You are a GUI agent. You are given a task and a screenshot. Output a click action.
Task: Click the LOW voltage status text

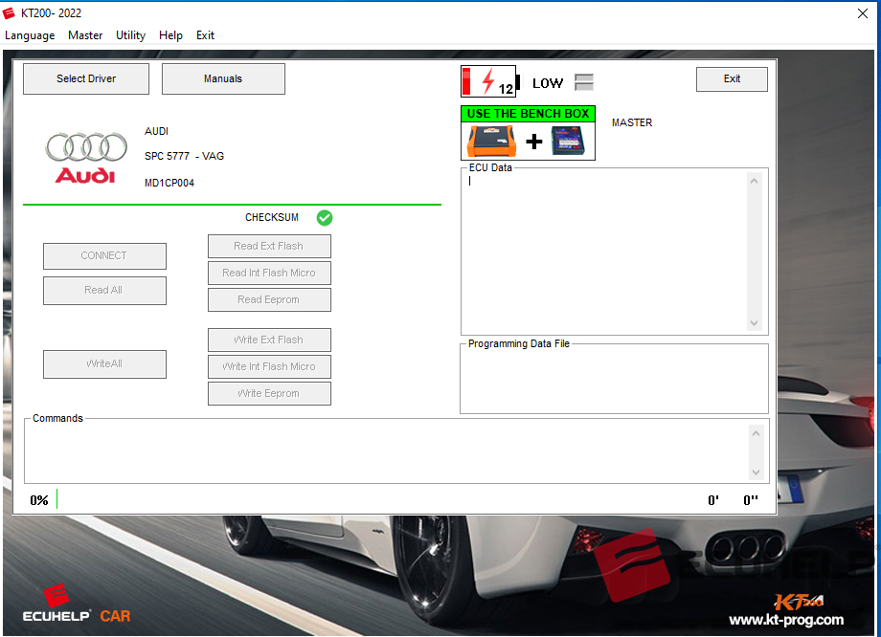[x=547, y=83]
